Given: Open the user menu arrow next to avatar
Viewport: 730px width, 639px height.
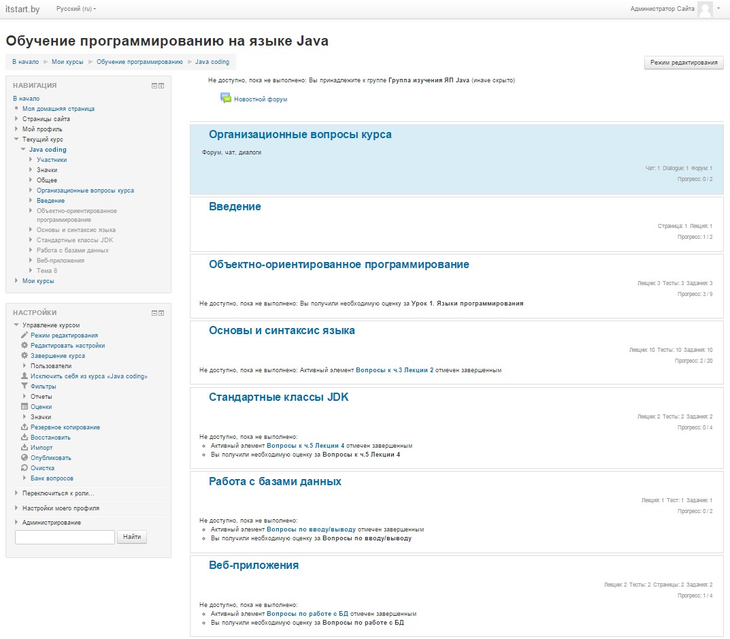Looking at the screenshot, I should click(x=718, y=9).
